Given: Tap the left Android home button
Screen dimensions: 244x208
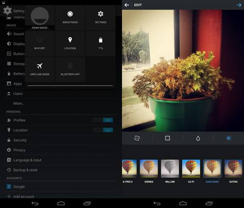Looking at the screenshot, I should click(x=61, y=203).
